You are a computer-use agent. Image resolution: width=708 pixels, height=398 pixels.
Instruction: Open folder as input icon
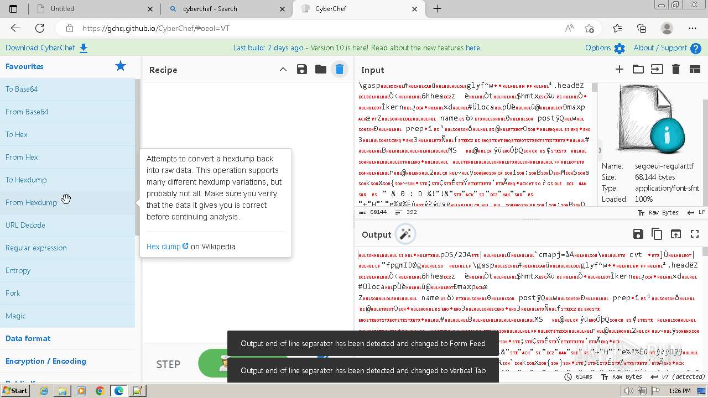638,69
